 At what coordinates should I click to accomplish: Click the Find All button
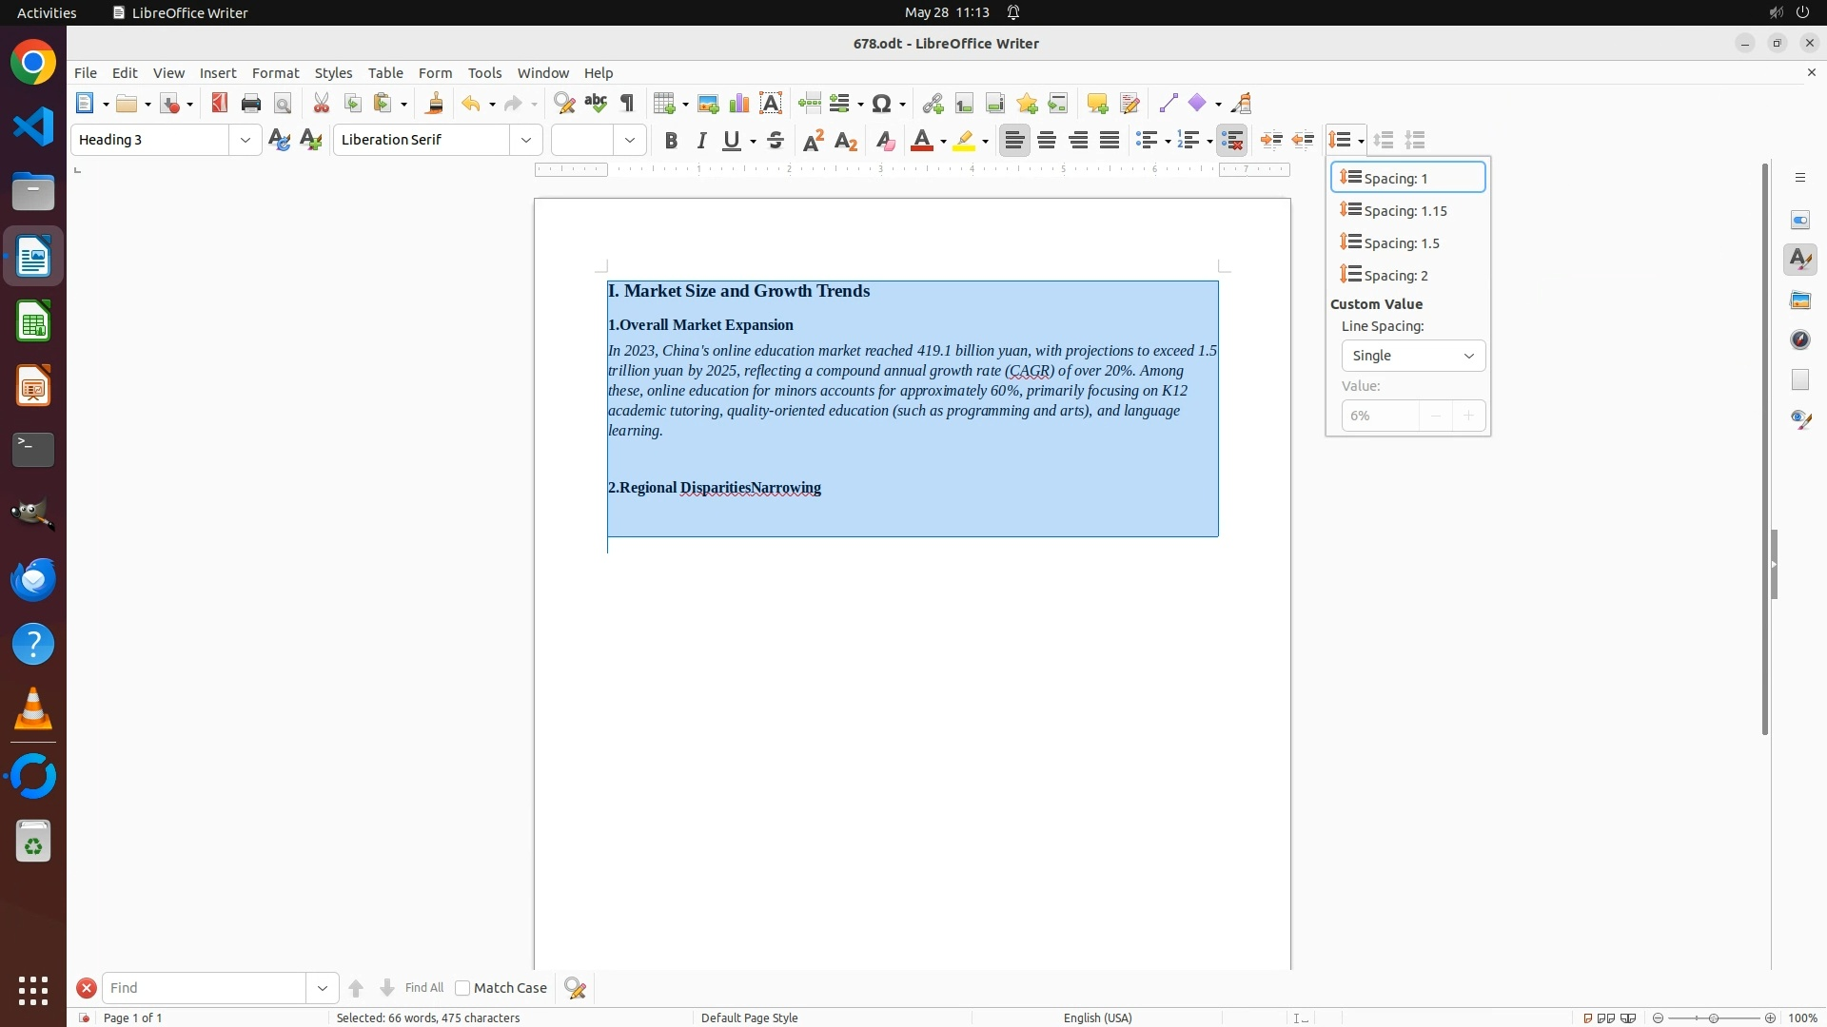(x=423, y=988)
